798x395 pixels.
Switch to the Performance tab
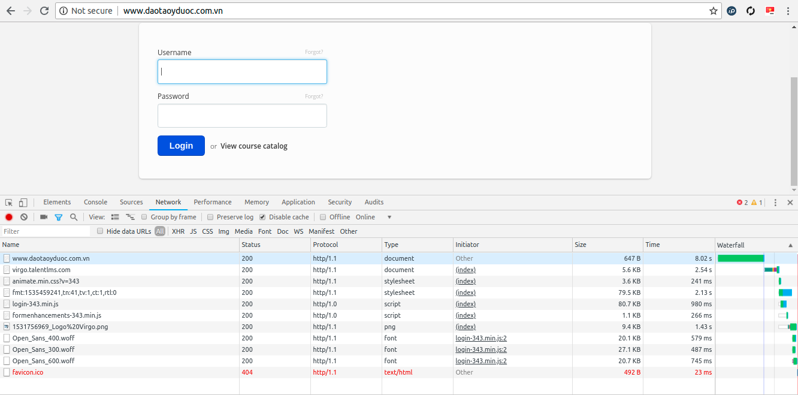pos(213,203)
